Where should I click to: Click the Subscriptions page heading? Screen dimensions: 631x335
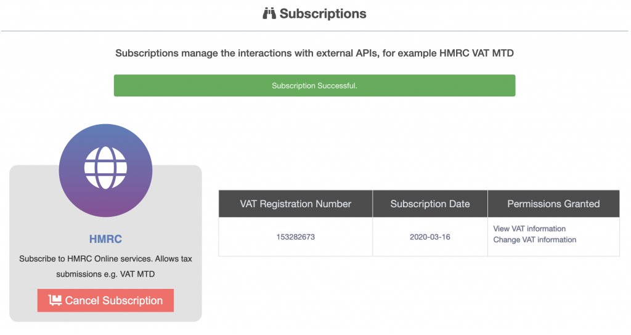tap(314, 14)
